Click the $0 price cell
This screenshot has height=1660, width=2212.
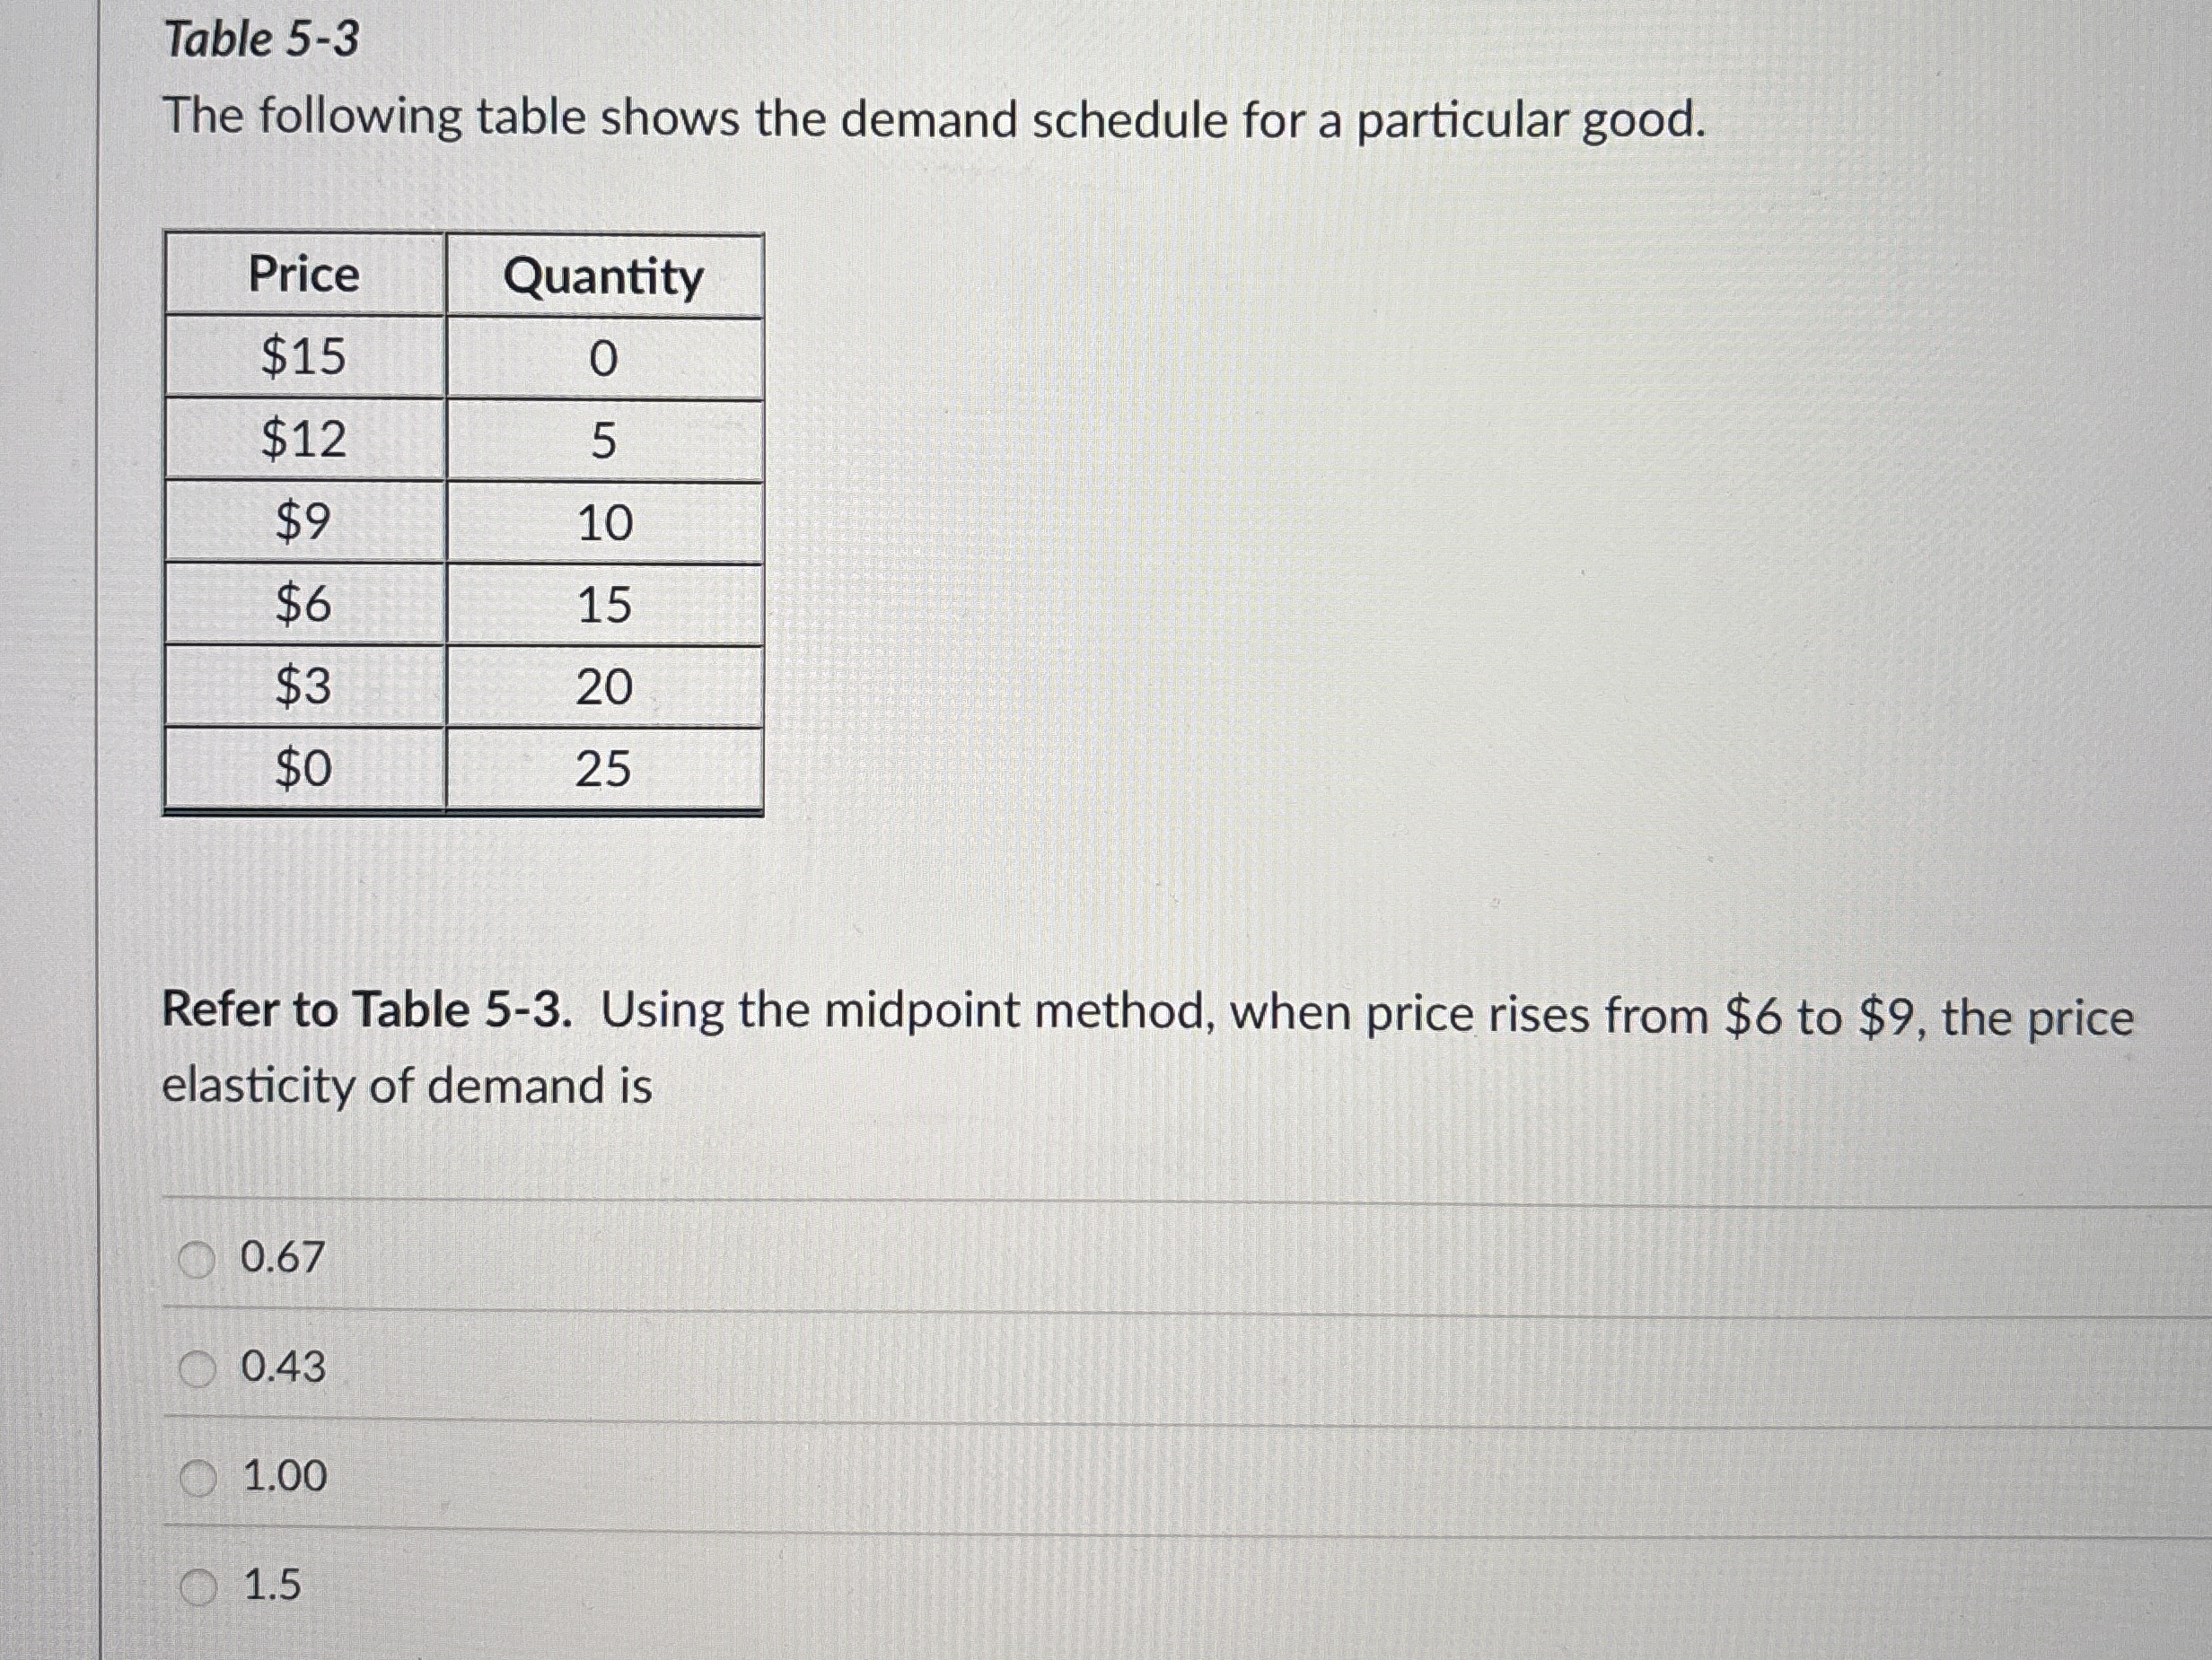[x=302, y=770]
